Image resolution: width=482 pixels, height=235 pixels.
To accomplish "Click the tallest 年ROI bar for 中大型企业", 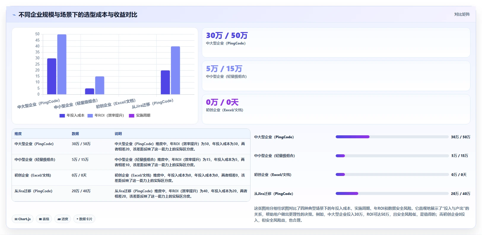I will (x=62, y=64).
